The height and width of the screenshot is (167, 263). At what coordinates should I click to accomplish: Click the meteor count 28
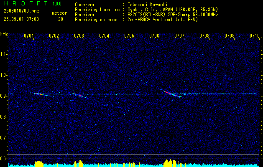(61, 19)
